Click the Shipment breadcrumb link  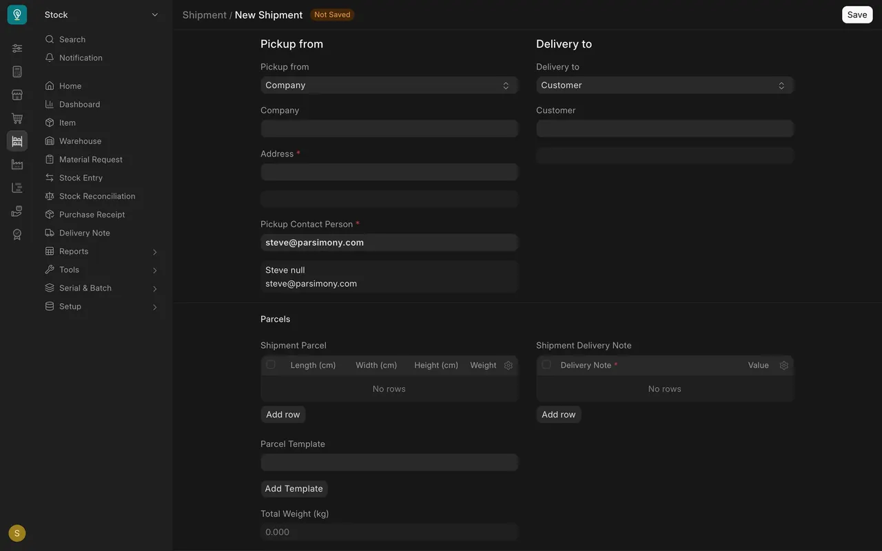point(205,15)
